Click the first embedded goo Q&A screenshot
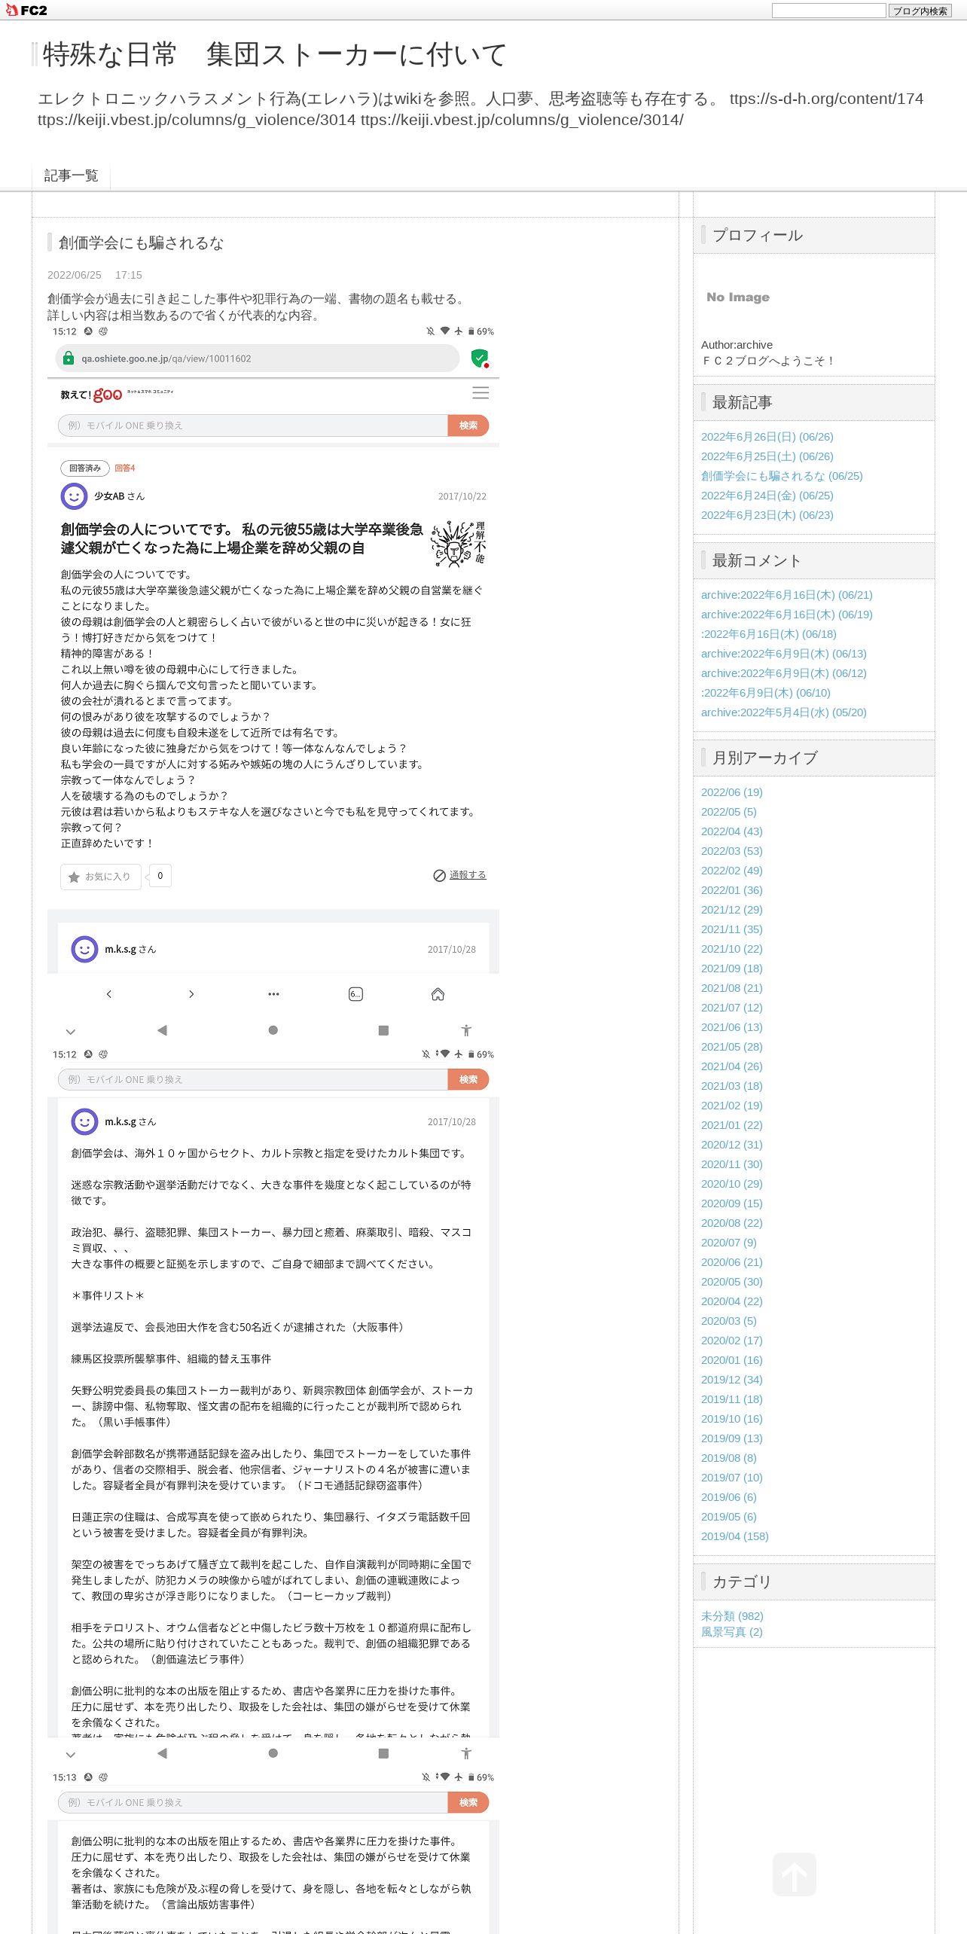967x1934 pixels. click(x=273, y=685)
